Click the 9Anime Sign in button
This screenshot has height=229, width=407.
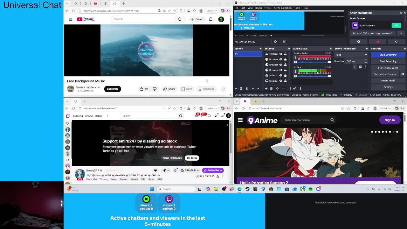tap(390, 120)
